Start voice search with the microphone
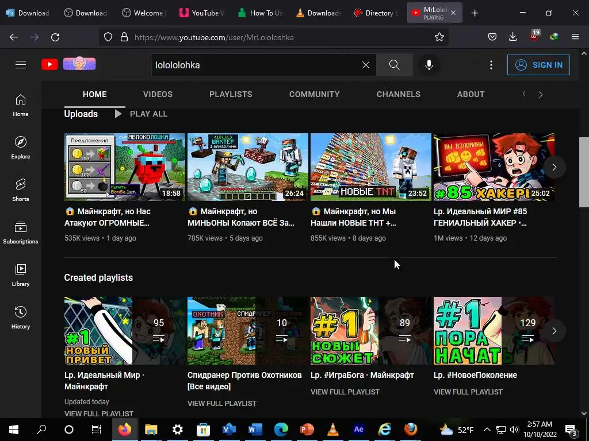 (x=429, y=65)
